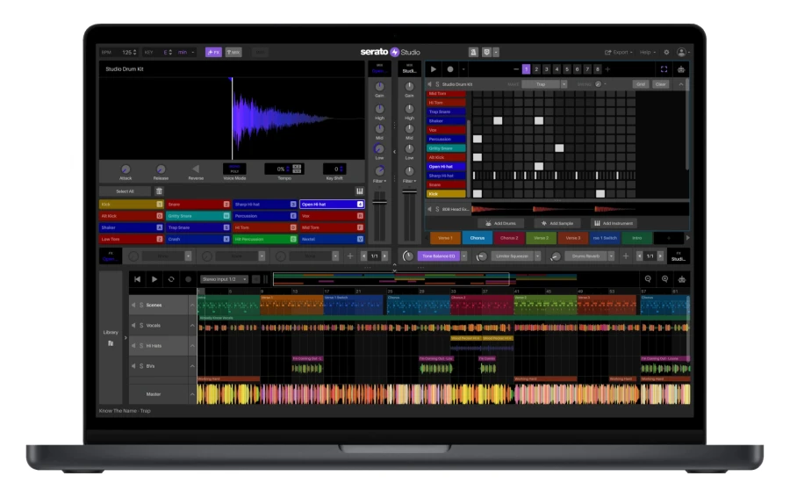Select pattern 2 tab
The image size is (790, 497).
[x=536, y=69]
